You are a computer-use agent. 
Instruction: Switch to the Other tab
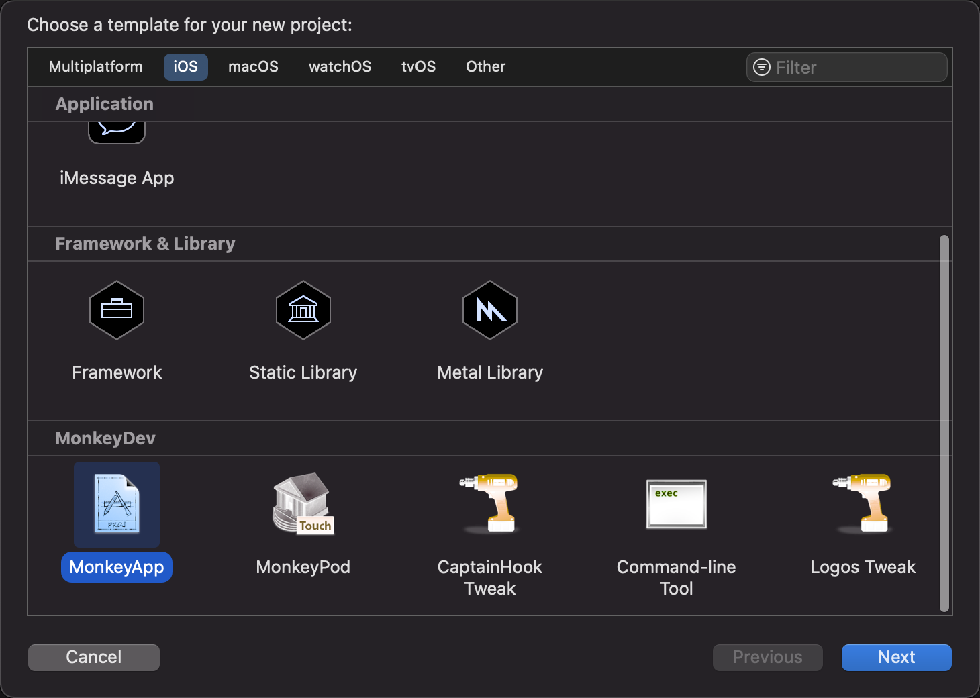coord(485,67)
